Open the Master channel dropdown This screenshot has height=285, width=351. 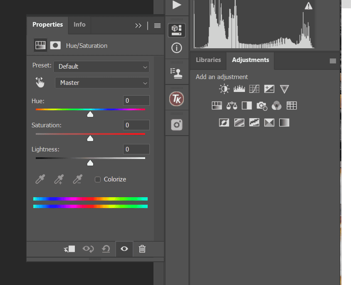(102, 82)
